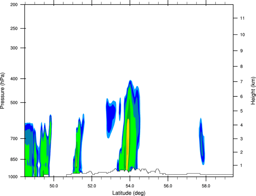
Task: Select the 1000 pressure tick label
Action: tap(13, 177)
